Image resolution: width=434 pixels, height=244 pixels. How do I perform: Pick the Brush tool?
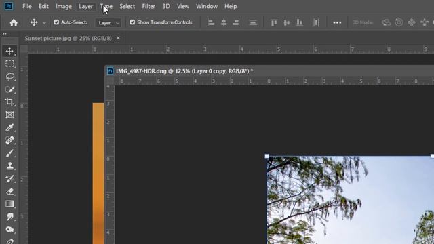pyautogui.click(x=9, y=153)
